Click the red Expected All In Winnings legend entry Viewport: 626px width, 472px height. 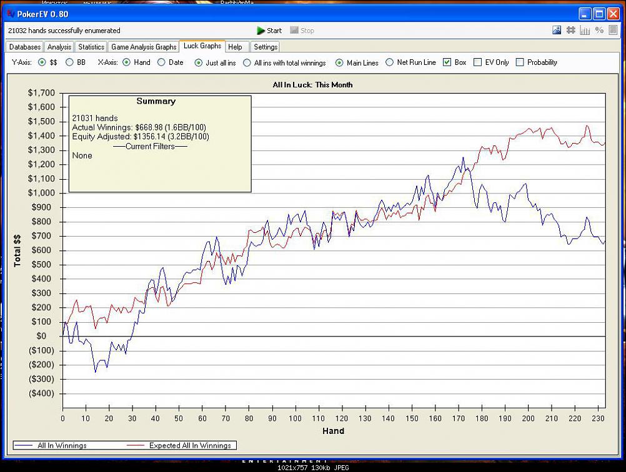click(x=180, y=445)
